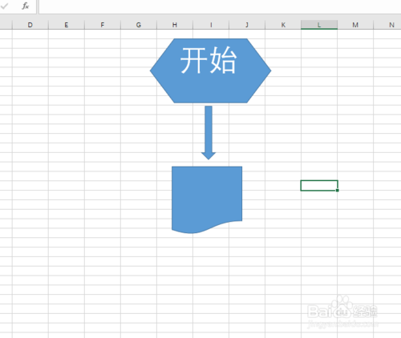Click the formula bar checkmark icon

point(4,6)
